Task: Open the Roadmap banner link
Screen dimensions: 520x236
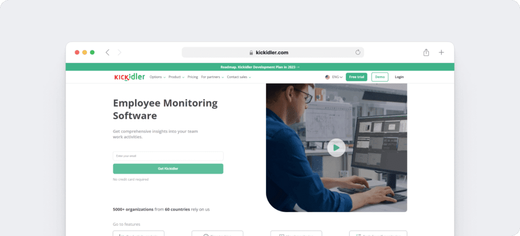Action: pyautogui.click(x=260, y=67)
